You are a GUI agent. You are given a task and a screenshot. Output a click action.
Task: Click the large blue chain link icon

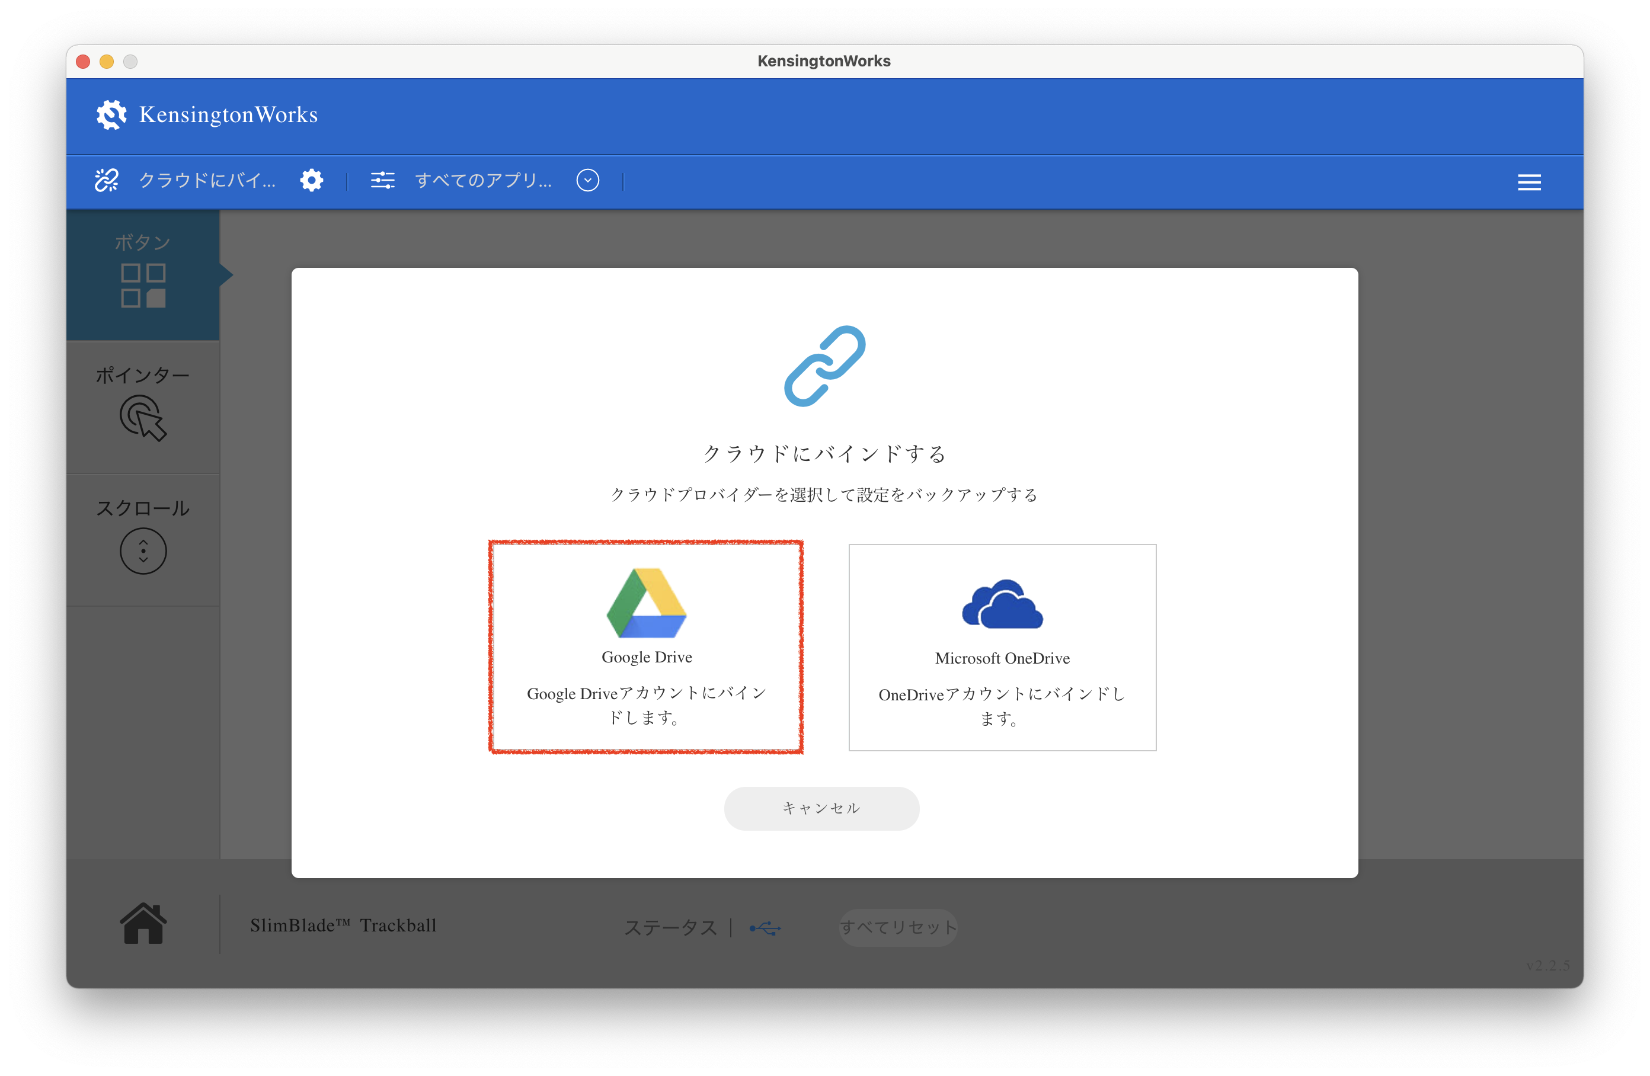[x=824, y=366]
